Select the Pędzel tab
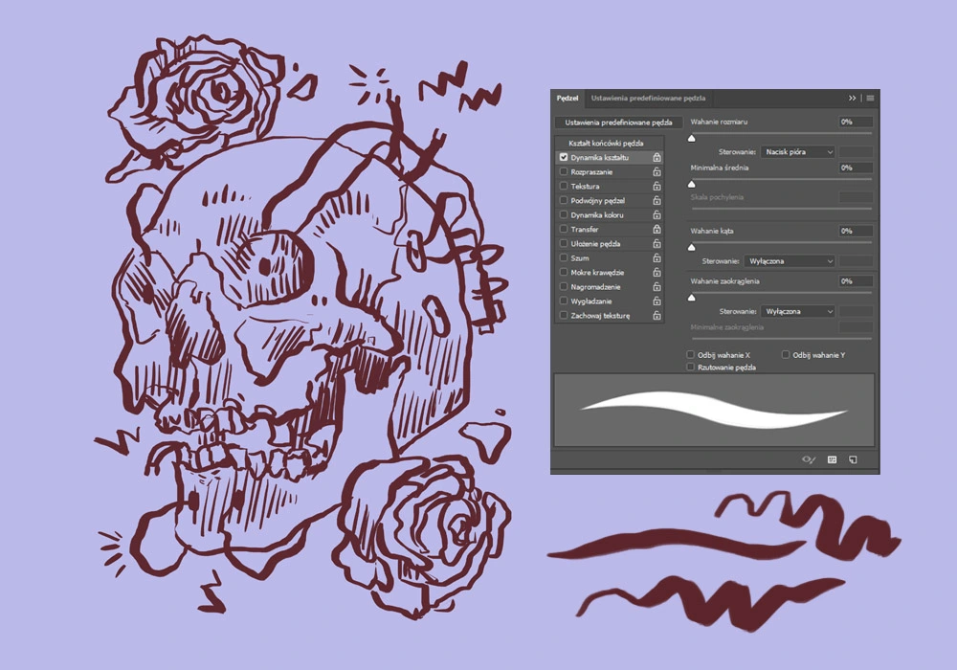Screen dimensions: 957x670 coord(568,98)
